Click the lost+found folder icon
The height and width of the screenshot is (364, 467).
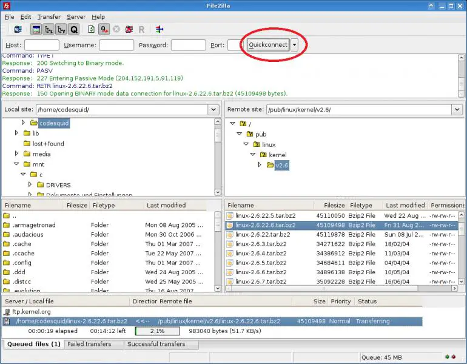pyautogui.click(x=27, y=144)
